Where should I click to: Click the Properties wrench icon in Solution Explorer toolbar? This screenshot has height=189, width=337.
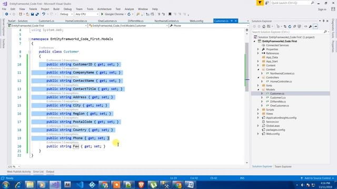(x=310, y=27)
